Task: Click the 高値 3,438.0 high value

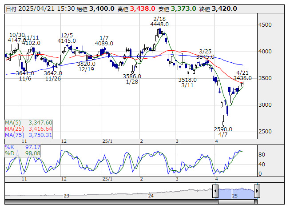Action: (x=136, y=9)
